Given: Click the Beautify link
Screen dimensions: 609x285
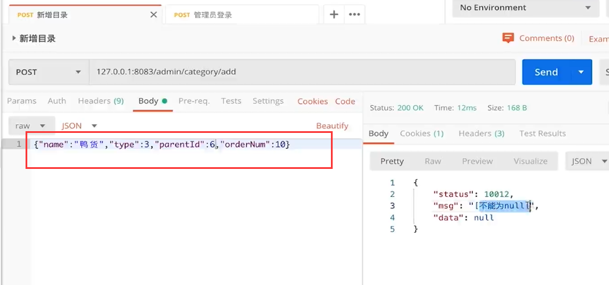Looking at the screenshot, I should click(x=332, y=126).
